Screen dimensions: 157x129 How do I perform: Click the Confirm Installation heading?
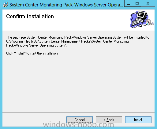pyautogui.click(x=30, y=16)
